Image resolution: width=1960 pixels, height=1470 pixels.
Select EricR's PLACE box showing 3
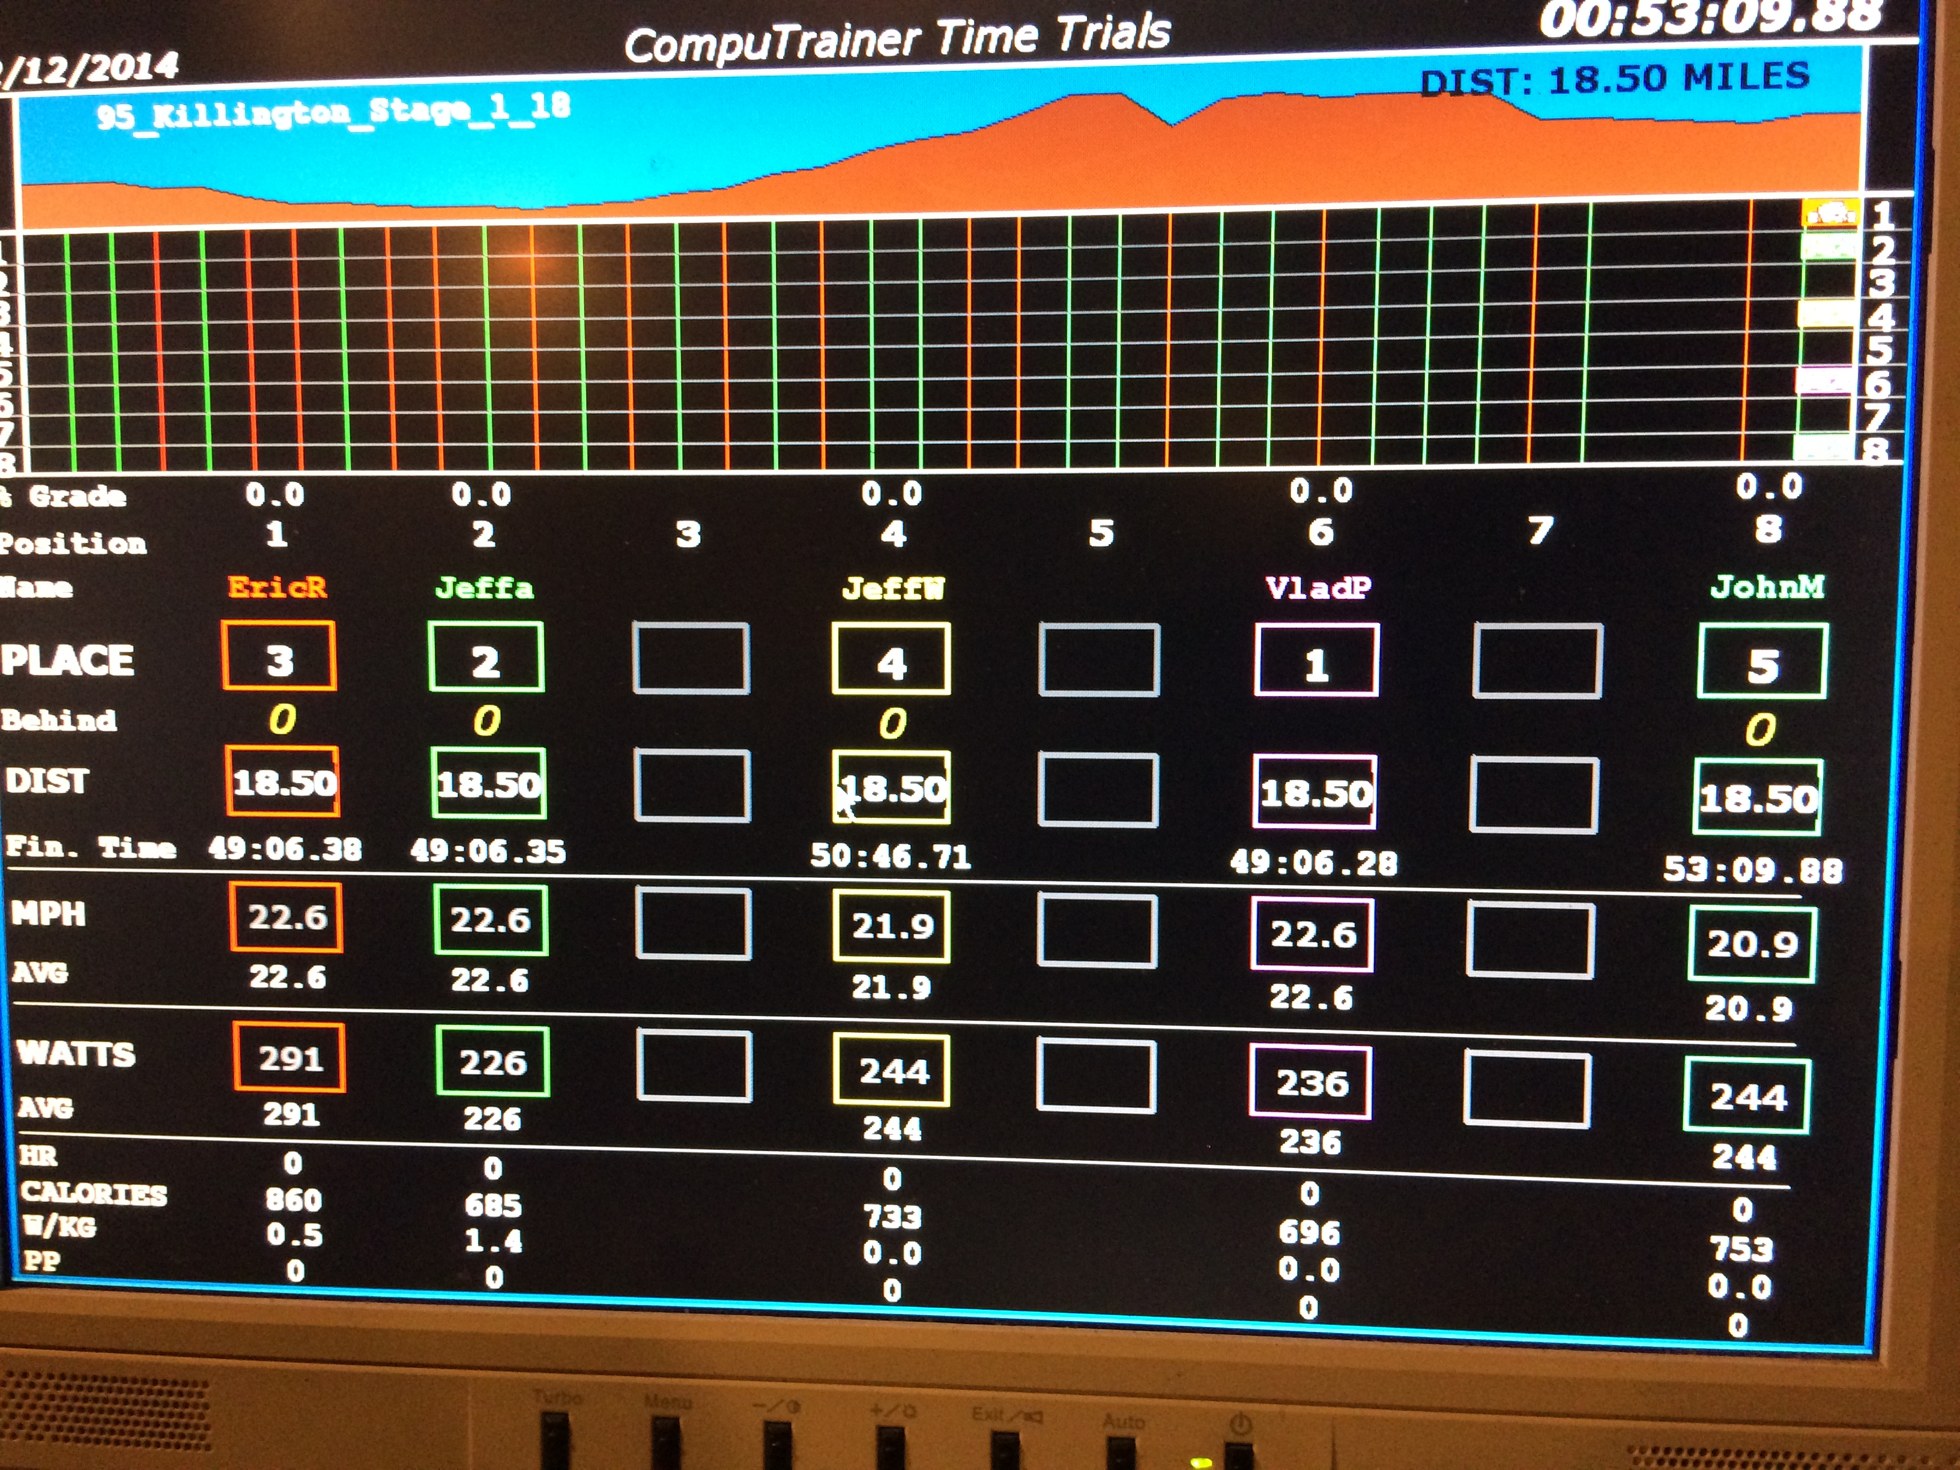(x=279, y=656)
